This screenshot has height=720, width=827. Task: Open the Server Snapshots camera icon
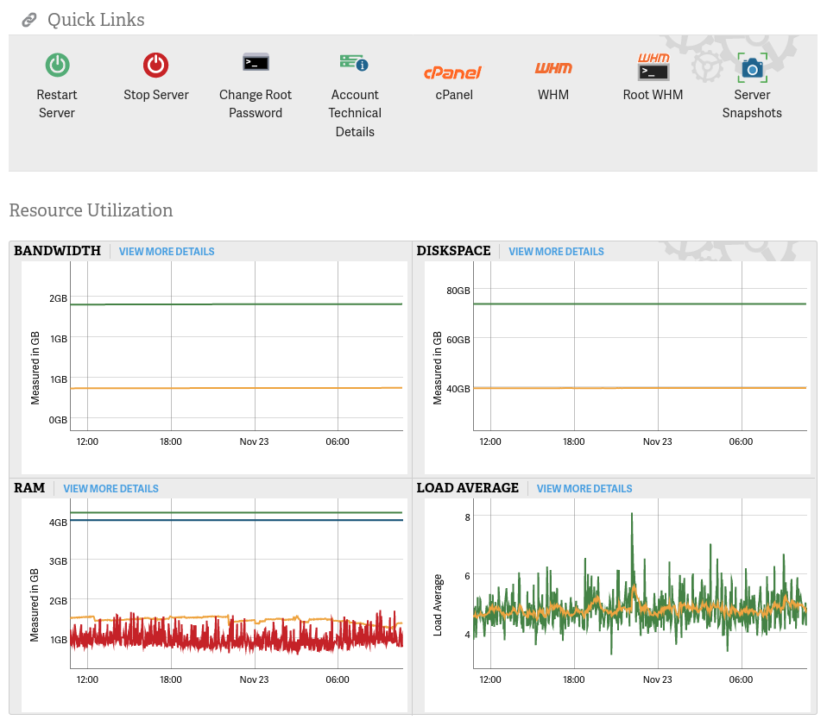752,66
